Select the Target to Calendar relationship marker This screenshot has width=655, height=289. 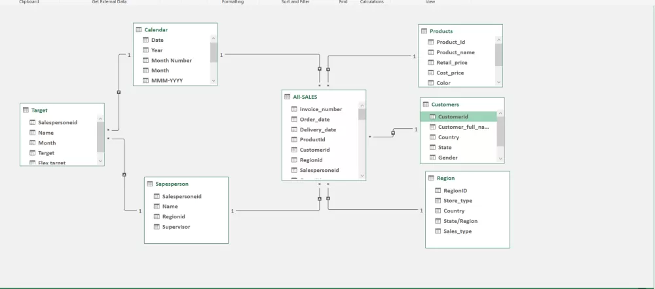point(119,92)
